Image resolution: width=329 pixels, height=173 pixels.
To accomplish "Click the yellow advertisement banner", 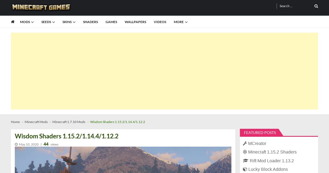I will 164,71.
